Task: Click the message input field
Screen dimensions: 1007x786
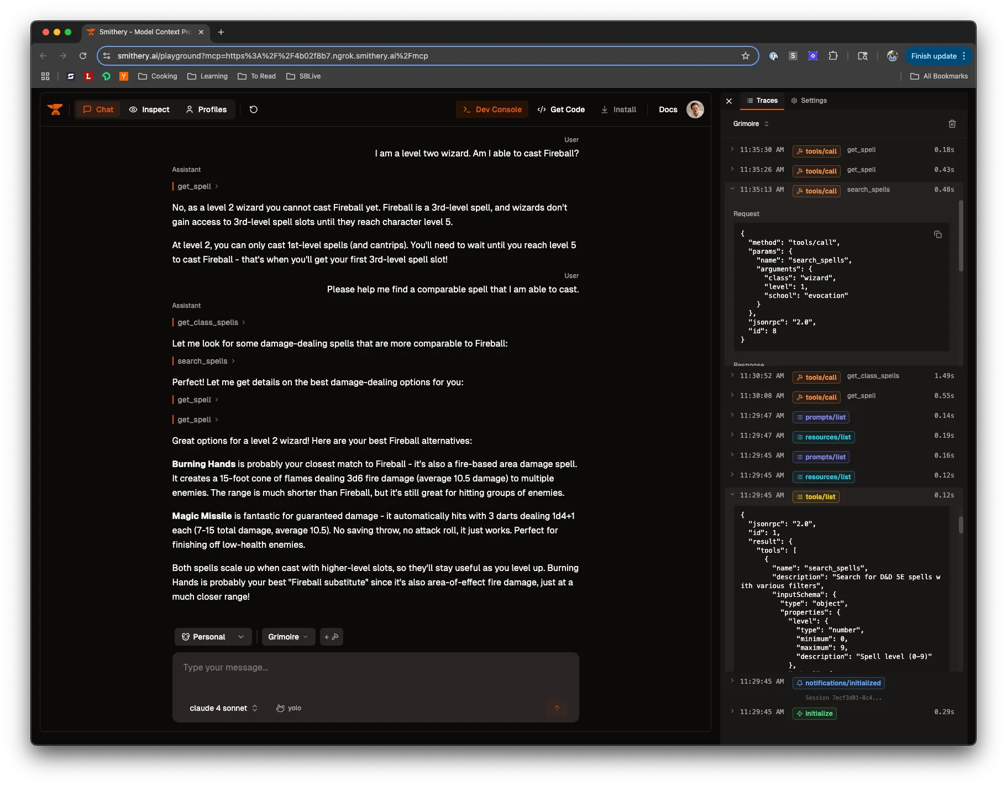Action: tap(375, 668)
